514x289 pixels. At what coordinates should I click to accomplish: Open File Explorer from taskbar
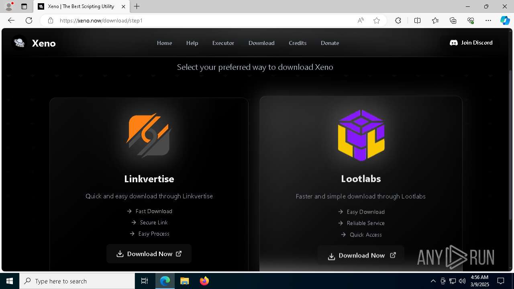pos(184,281)
